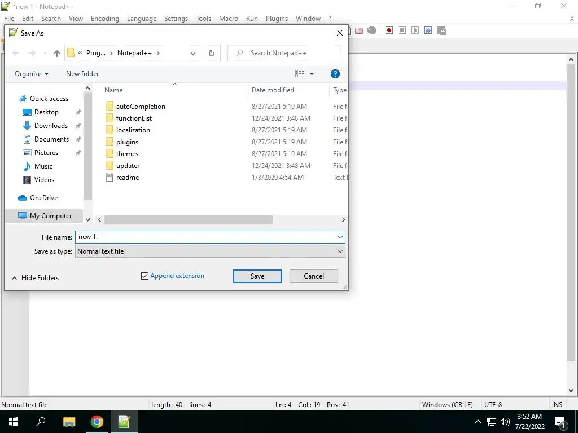Select the plugins folder
The height and width of the screenshot is (433, 578).
tap(127, 142)
